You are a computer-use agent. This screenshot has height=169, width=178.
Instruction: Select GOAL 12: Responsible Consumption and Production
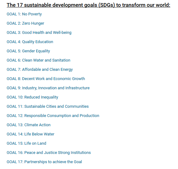53,116
